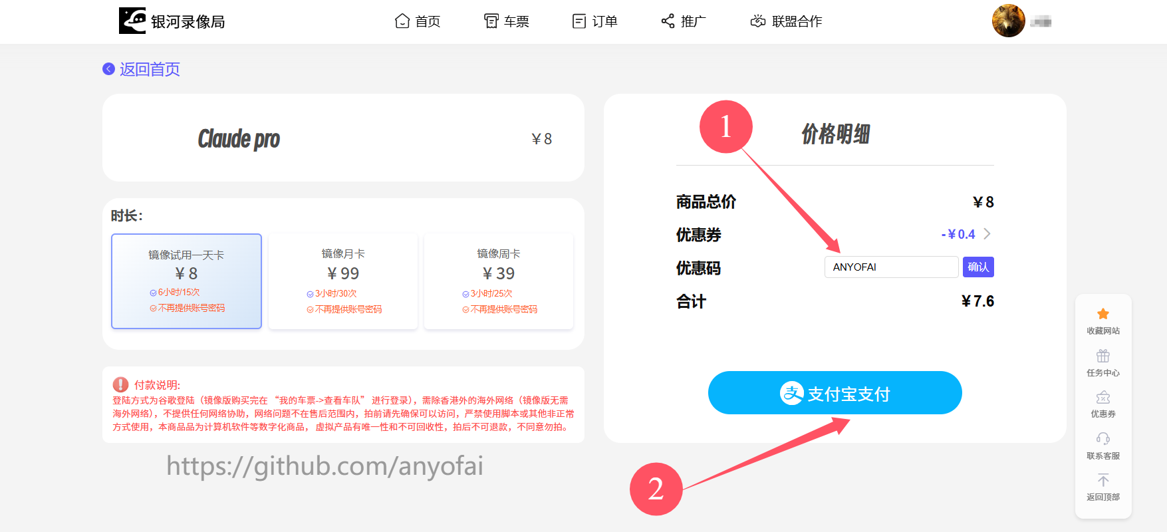This screenshot has width=1167, height=532.
Task: Select the 镜像周卡 ¥39 option
Action: pyautogui.click(x=499, y=281)
